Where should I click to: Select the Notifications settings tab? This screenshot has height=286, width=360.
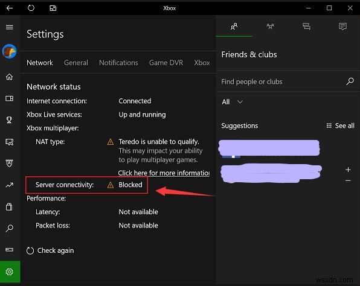click(x=118, y=63)
